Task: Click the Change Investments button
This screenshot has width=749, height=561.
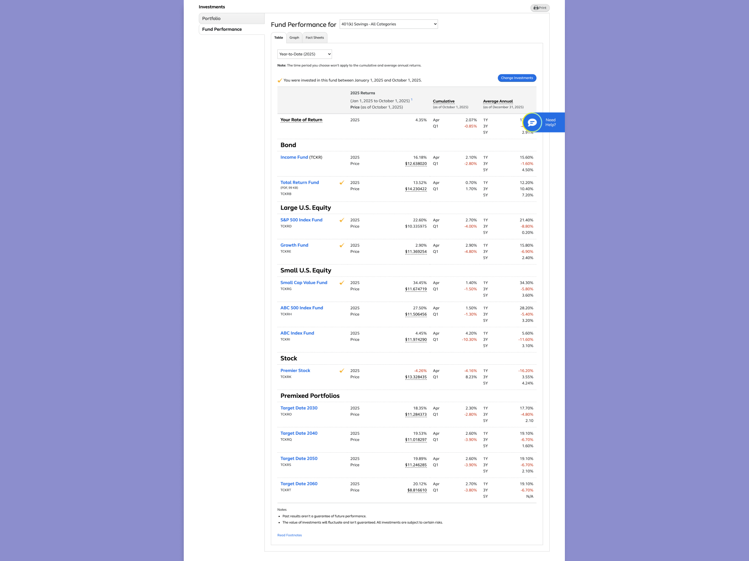Action: coord(517,78)
